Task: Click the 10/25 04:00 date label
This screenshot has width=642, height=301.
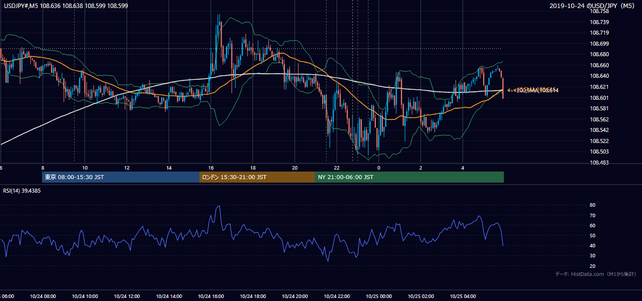Action: point(463,296)
